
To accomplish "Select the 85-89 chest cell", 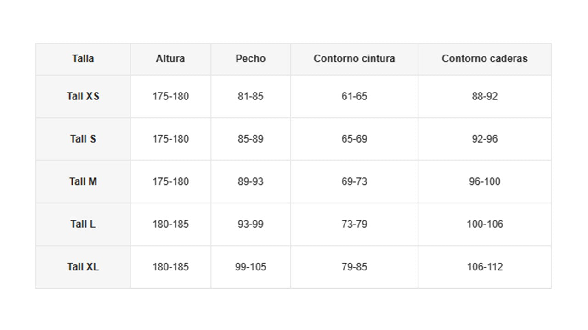I will 250,139.
